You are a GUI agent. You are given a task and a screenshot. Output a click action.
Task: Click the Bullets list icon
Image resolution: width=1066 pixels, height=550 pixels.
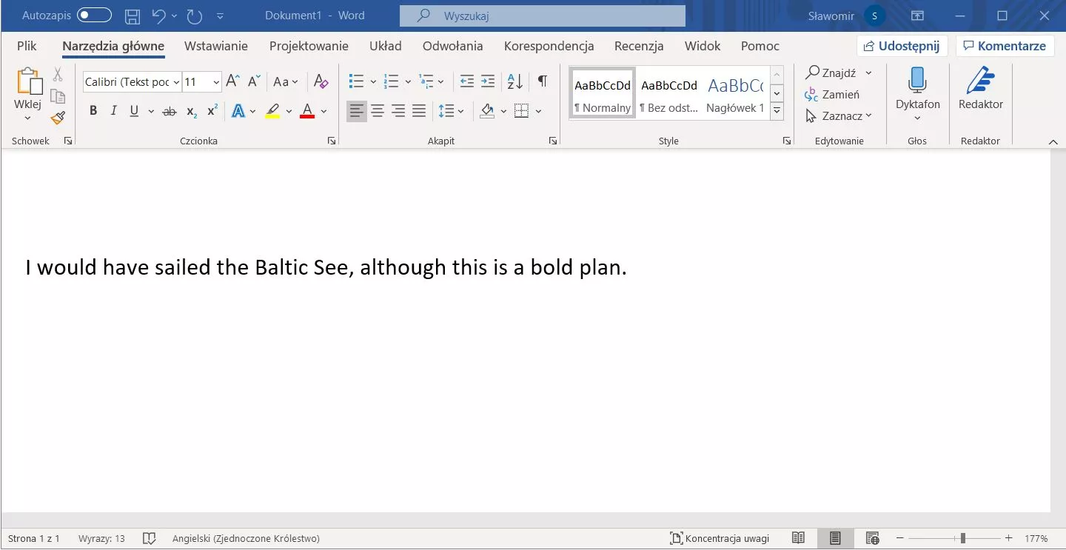(x=356, y=81)
